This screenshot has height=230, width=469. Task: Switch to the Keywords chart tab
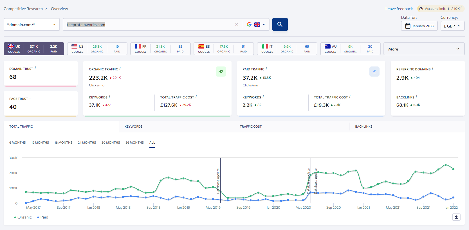(x=133, y=127)
